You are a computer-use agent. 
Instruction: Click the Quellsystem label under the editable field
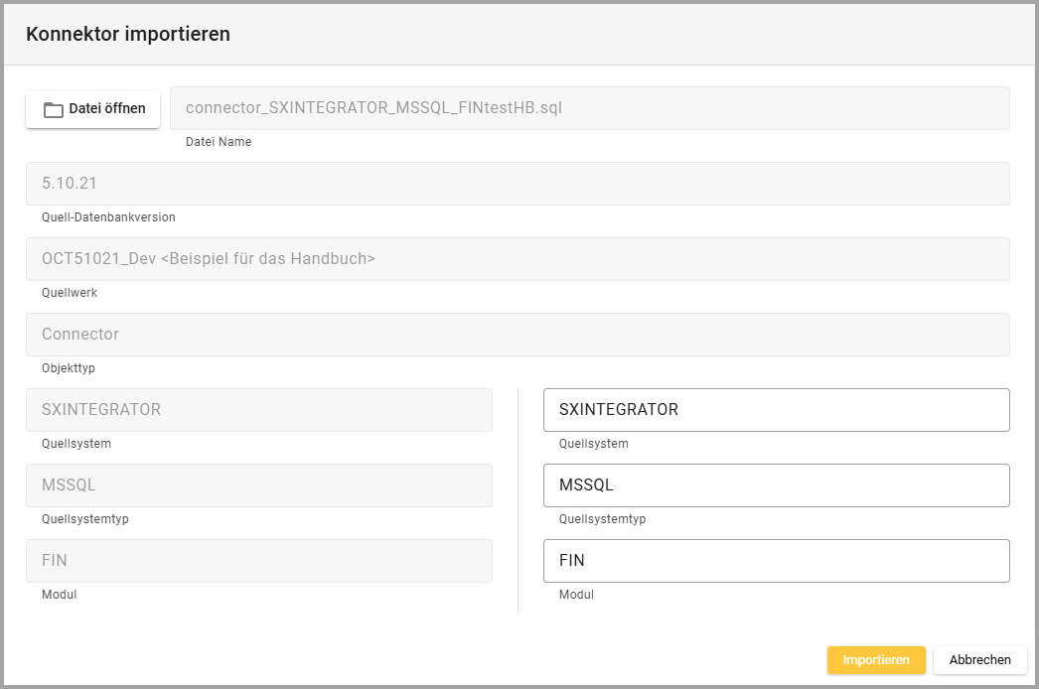tap(593, 444)
